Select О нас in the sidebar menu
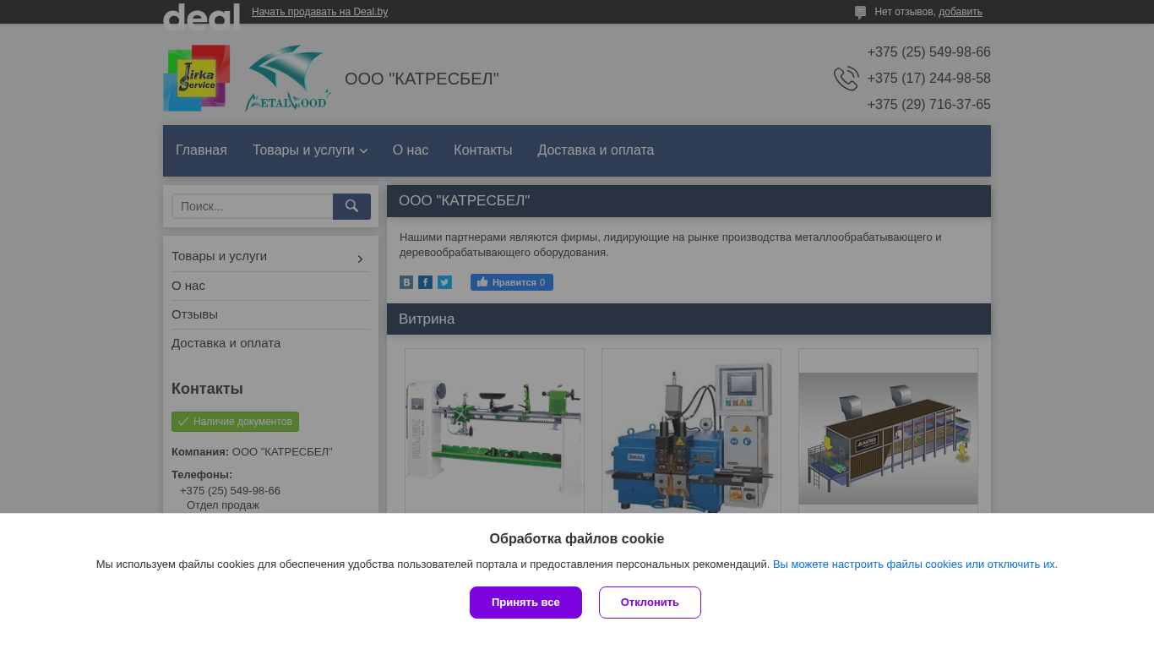Viewport: 1154px width, 649px height. tap(188, 286)
